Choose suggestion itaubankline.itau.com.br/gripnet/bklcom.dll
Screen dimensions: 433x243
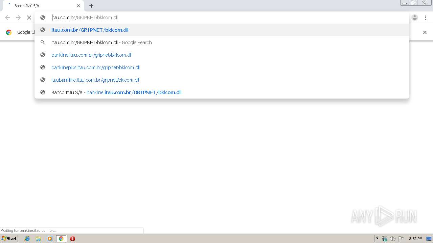(222, 80)
